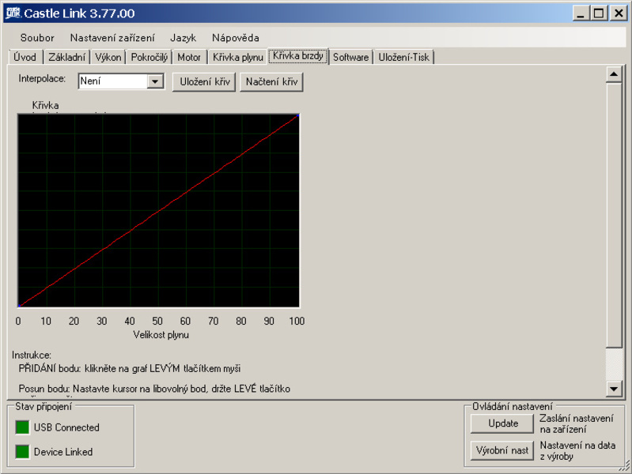The image size is (632, 474).
Task: Switch to the Úvod tab
Action: pos(25,57)
